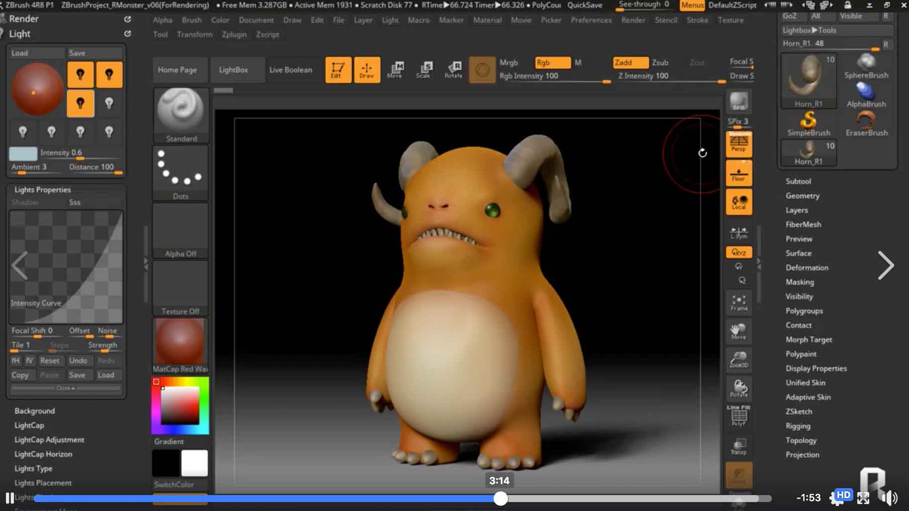
Task: Select the Scale transform tool
Action: pyautogui.click(x=424, y=70)
